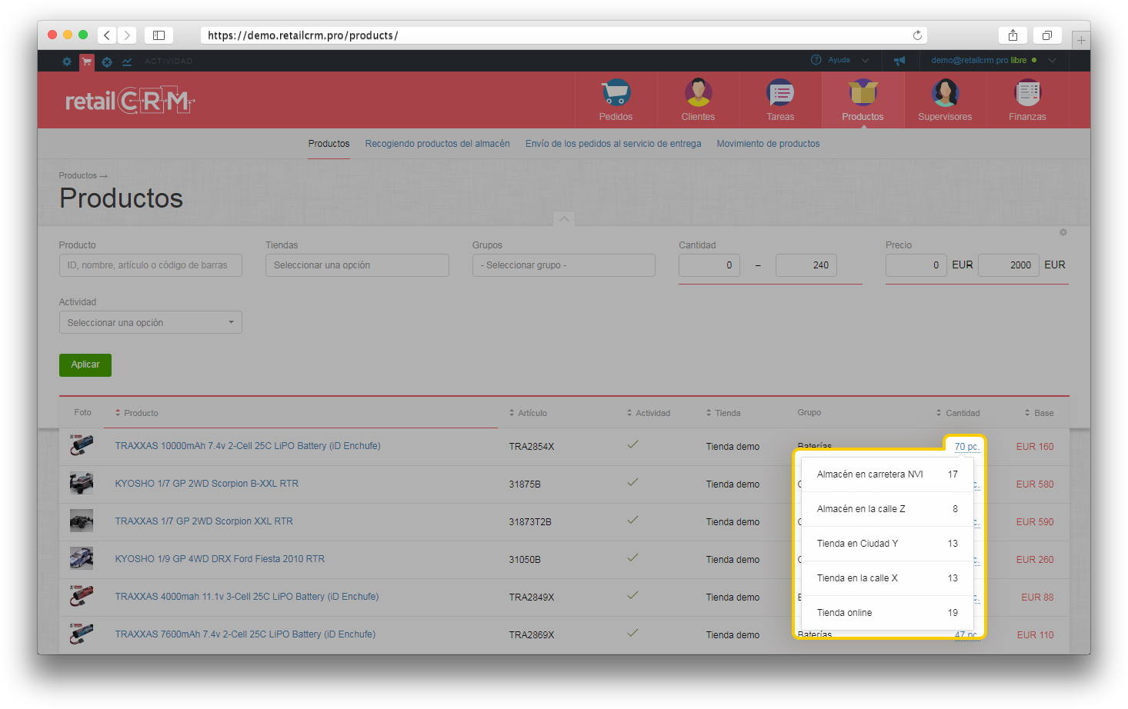Open the analytics chart icon in top bar

coord(127,62)
